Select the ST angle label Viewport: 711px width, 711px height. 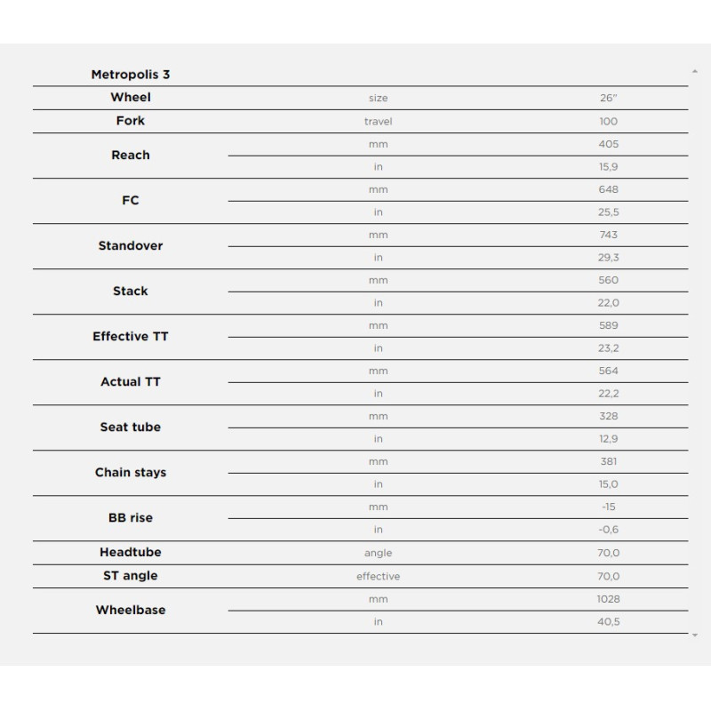coord(131,576)
